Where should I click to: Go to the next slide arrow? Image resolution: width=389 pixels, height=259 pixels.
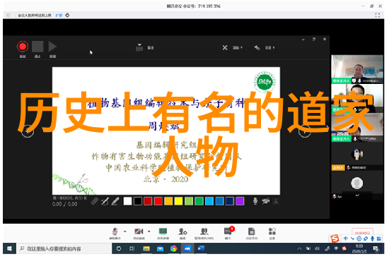305,131
